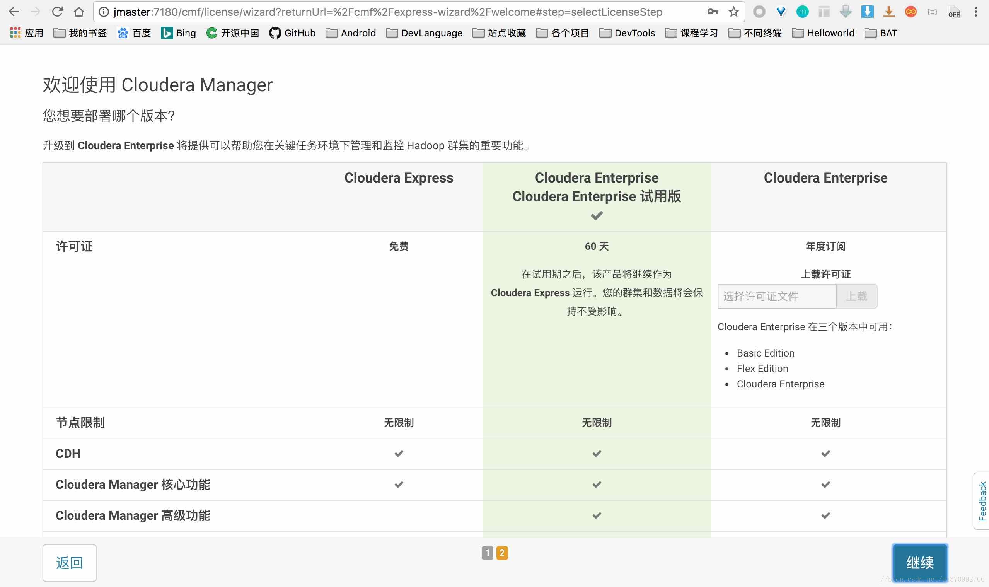This screenshot has height=587, width=989.
Task: Click the gray circle extension icon
Action: tap(759, 12)
